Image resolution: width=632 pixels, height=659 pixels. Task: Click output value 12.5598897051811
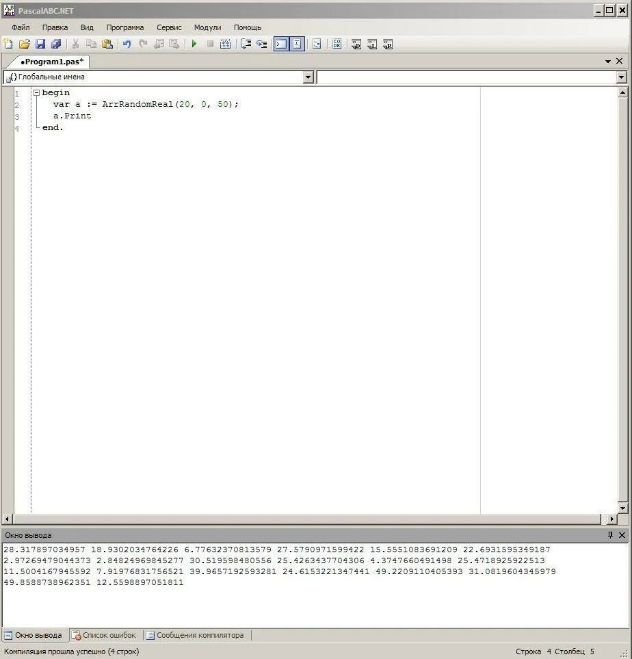[140, 582]
